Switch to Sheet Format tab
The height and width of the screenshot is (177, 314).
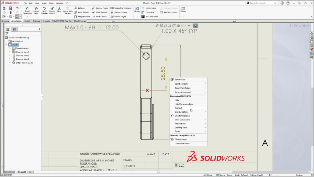80,21
